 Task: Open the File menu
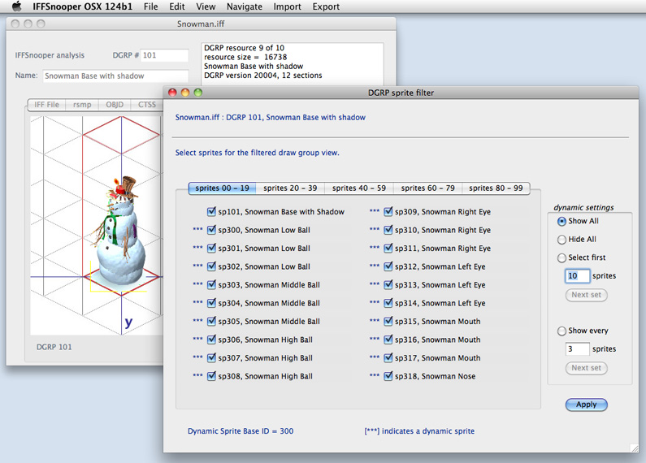click(x=151, y=6)
